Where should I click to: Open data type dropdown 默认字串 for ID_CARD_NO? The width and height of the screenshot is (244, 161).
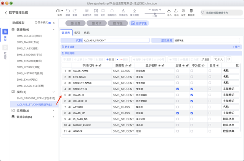coord(230,119)
